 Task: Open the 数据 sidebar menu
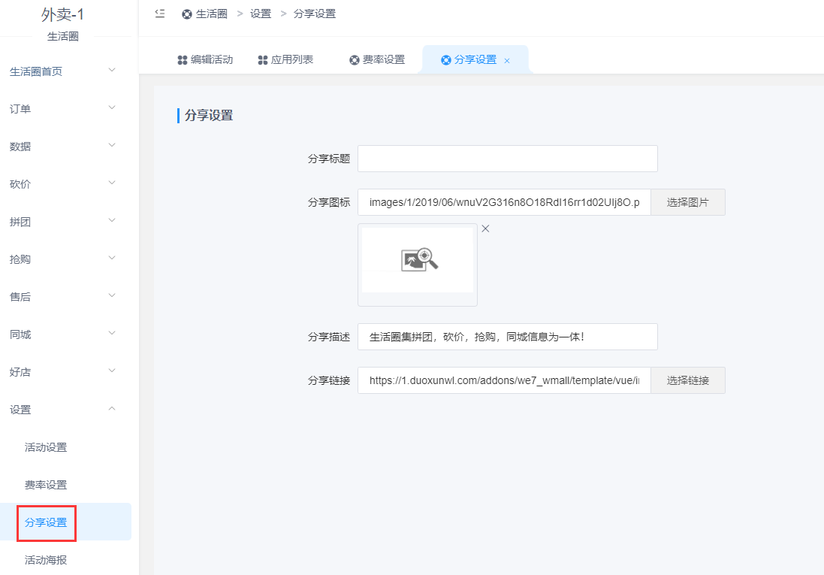(20, 147)
